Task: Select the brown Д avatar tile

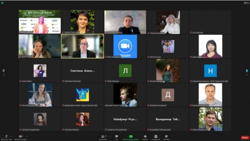Action: coord(168,95)
